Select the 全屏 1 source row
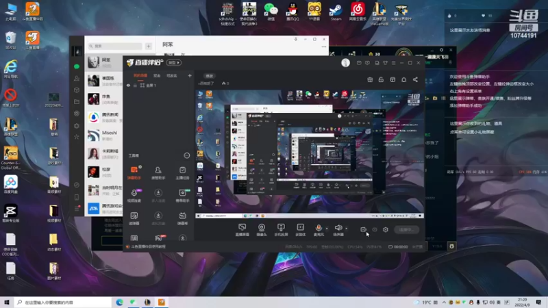Image resolution: width=548 pixels, height=308 pixels. (x=159, y=85)
